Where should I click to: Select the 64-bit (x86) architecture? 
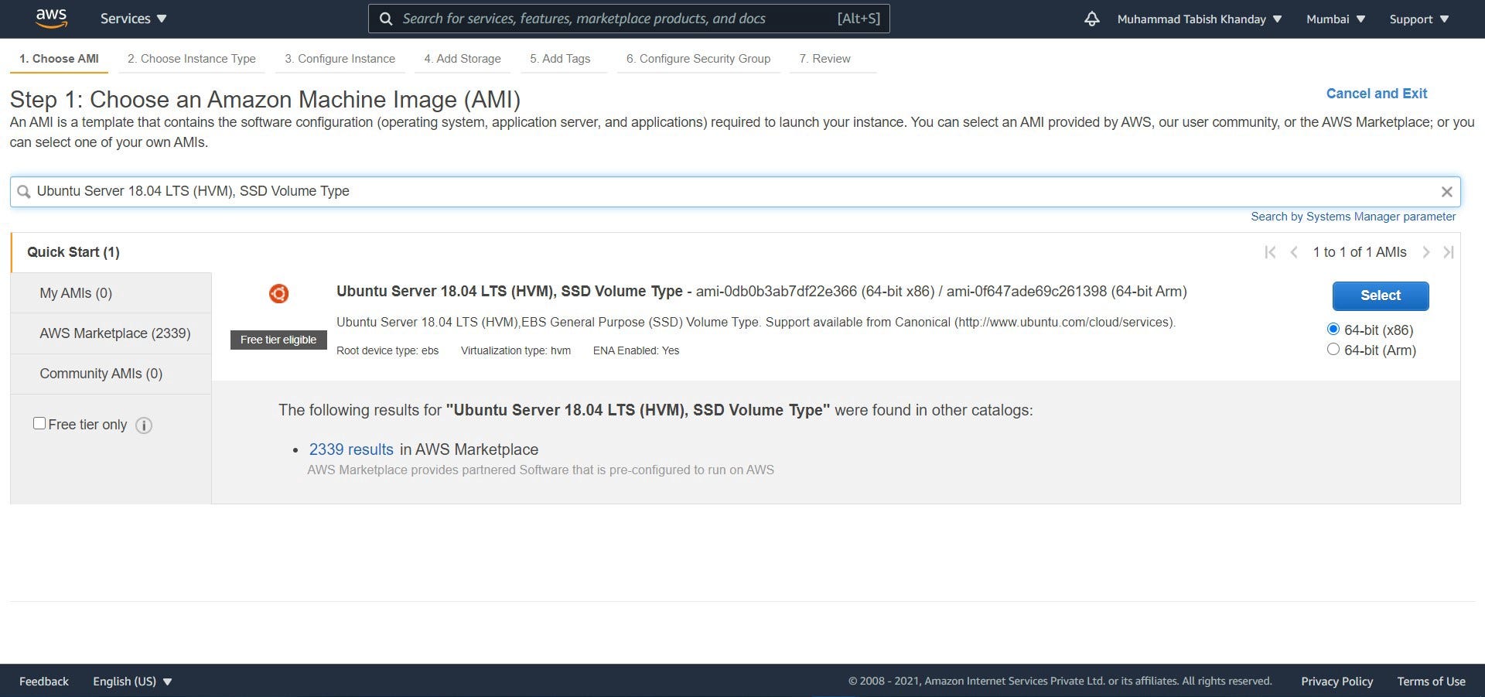pos(1333,329)
